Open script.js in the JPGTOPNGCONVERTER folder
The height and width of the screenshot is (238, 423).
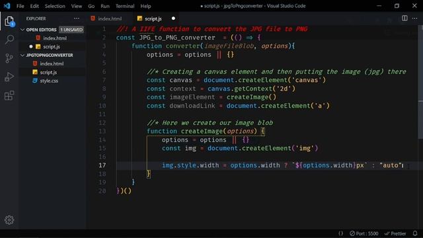48,72
